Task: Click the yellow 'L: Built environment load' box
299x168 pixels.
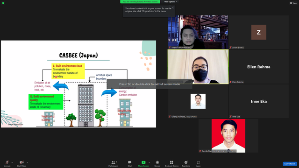Action: coord(68,71)
